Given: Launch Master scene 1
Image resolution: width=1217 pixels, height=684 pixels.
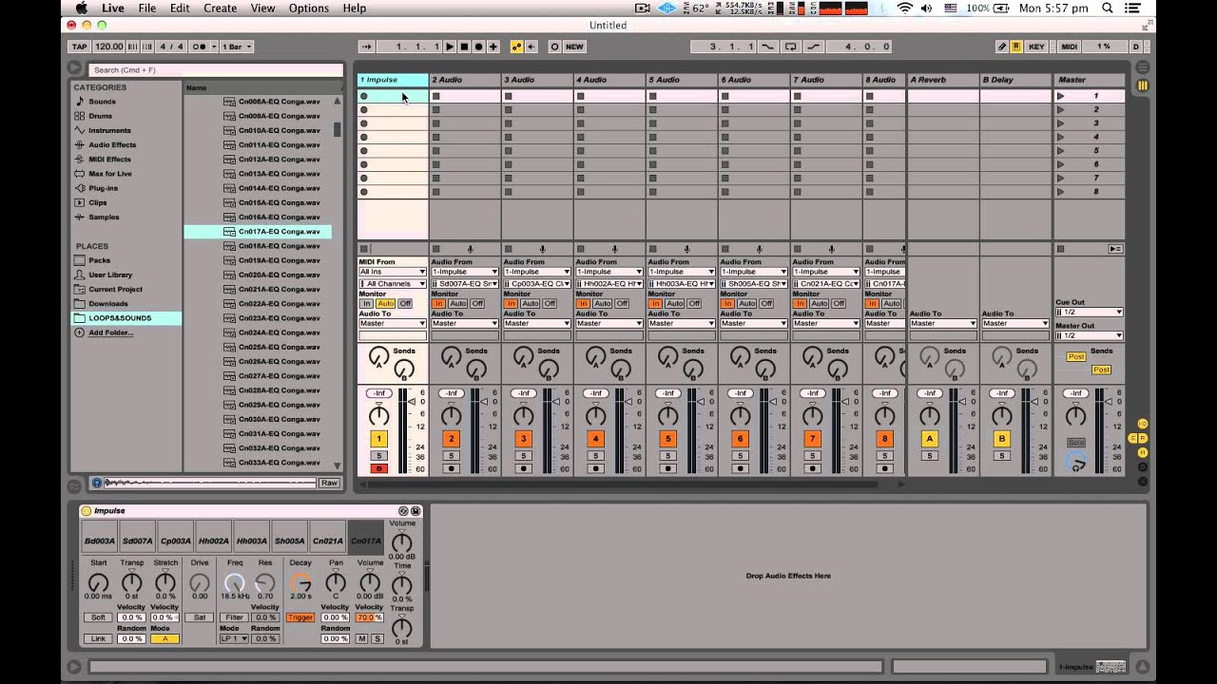Looking at the screenshot, I should tap(1061, 96).
